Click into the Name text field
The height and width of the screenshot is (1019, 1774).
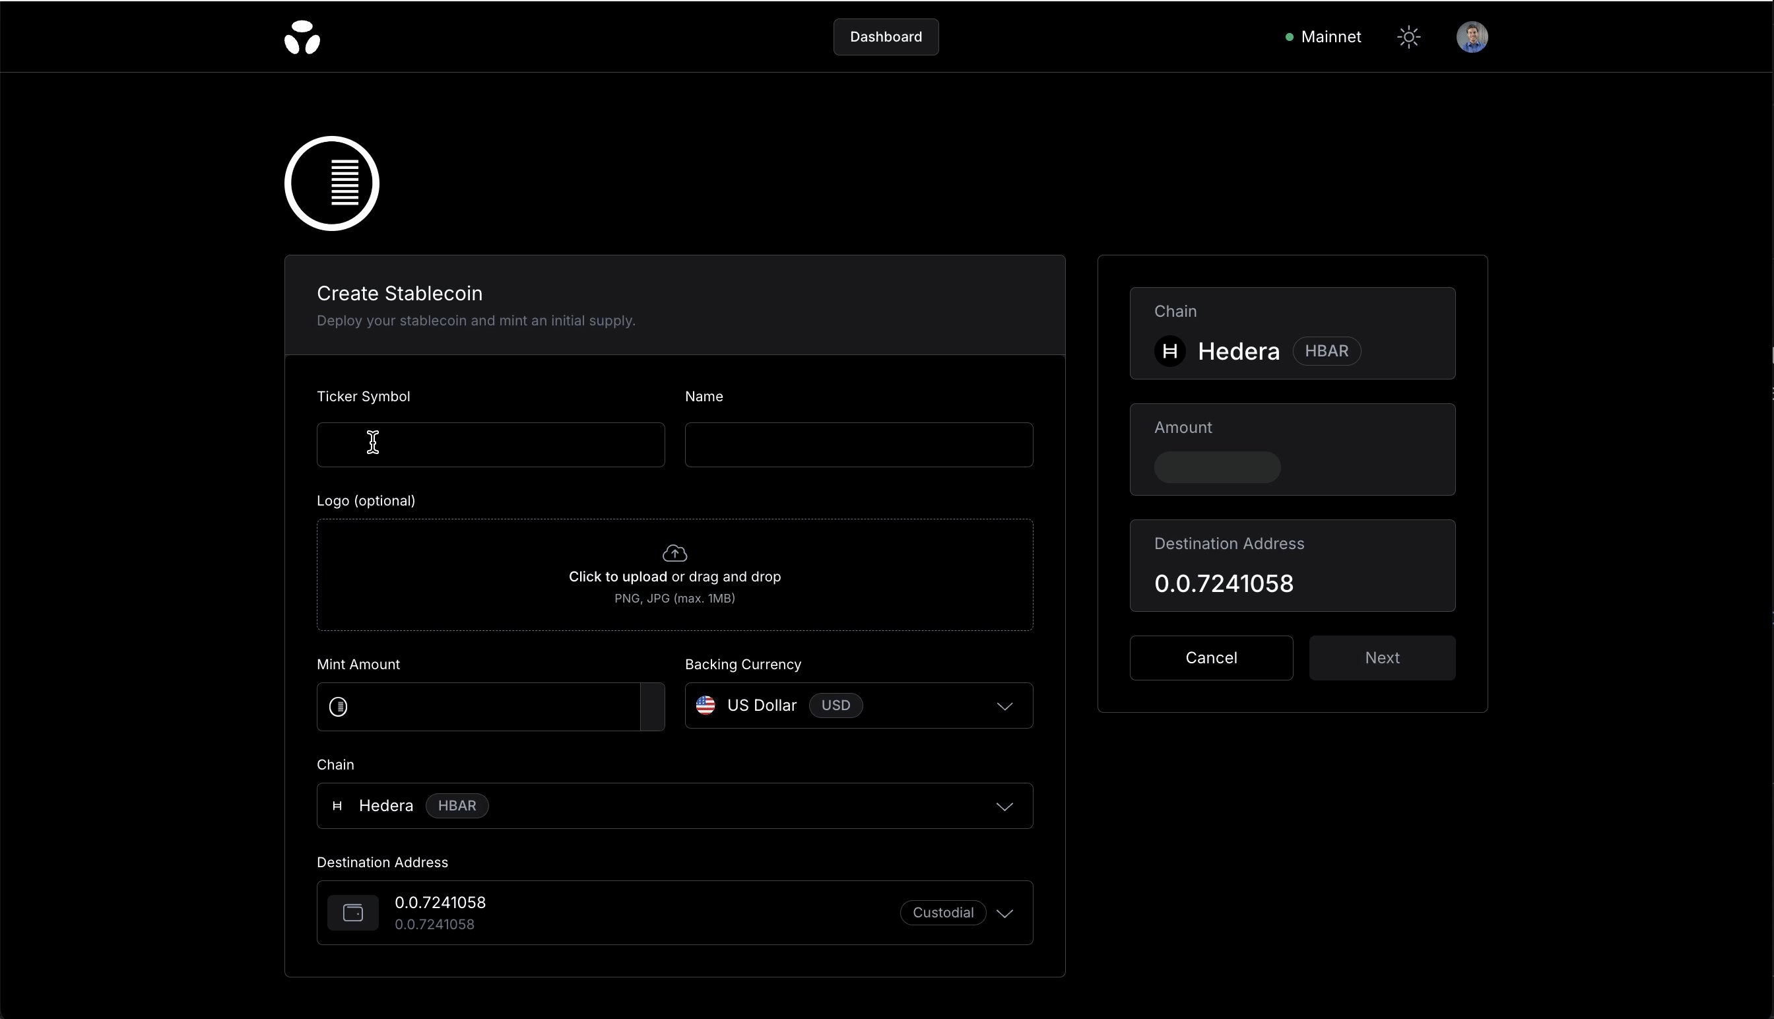(x=858, y=445)
